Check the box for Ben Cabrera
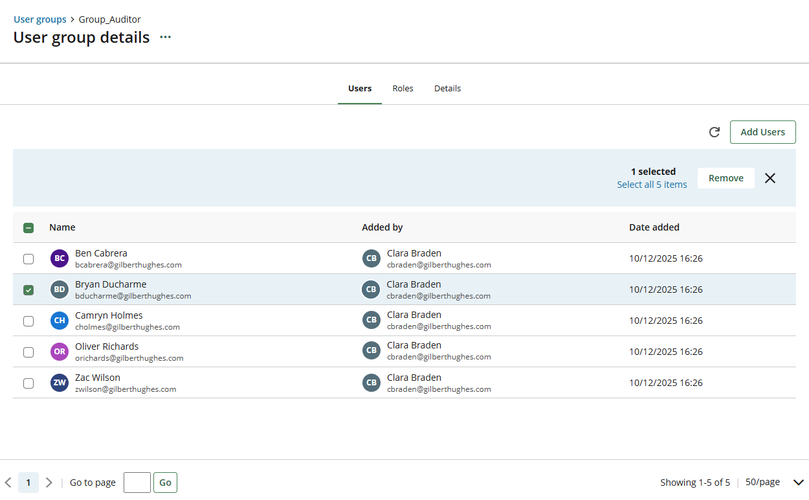809x500 pixels. [x=28, y=259]
